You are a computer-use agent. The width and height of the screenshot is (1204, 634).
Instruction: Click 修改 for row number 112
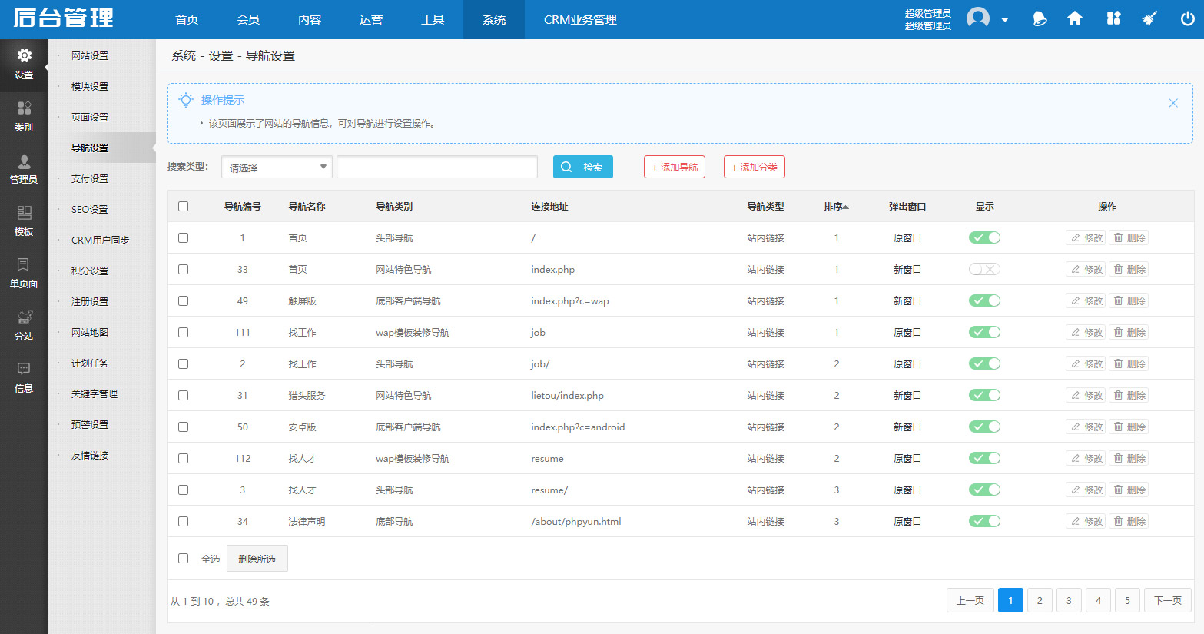point(1086,459)
